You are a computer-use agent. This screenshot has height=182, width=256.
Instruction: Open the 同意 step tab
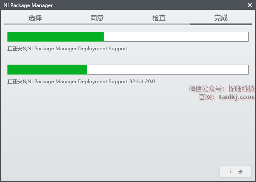tap(97, 18)
